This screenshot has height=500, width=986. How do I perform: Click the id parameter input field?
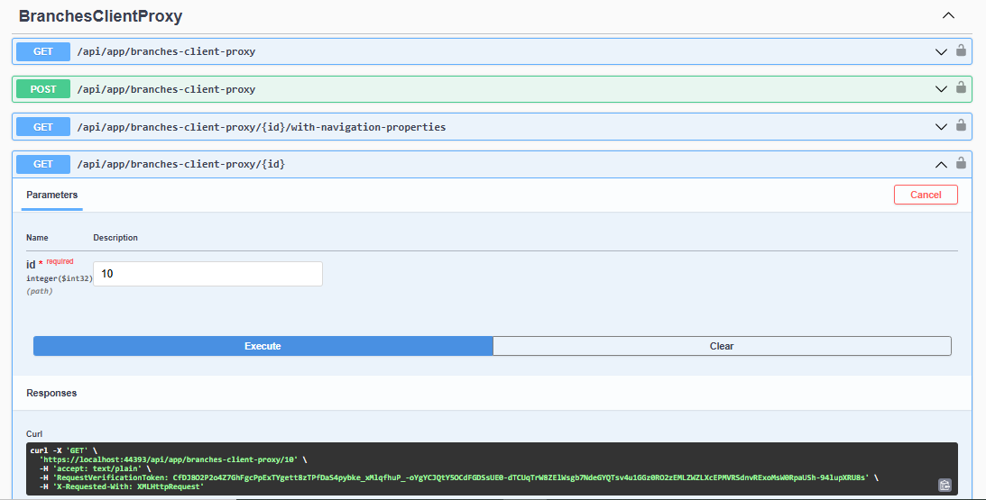point(207,274)
